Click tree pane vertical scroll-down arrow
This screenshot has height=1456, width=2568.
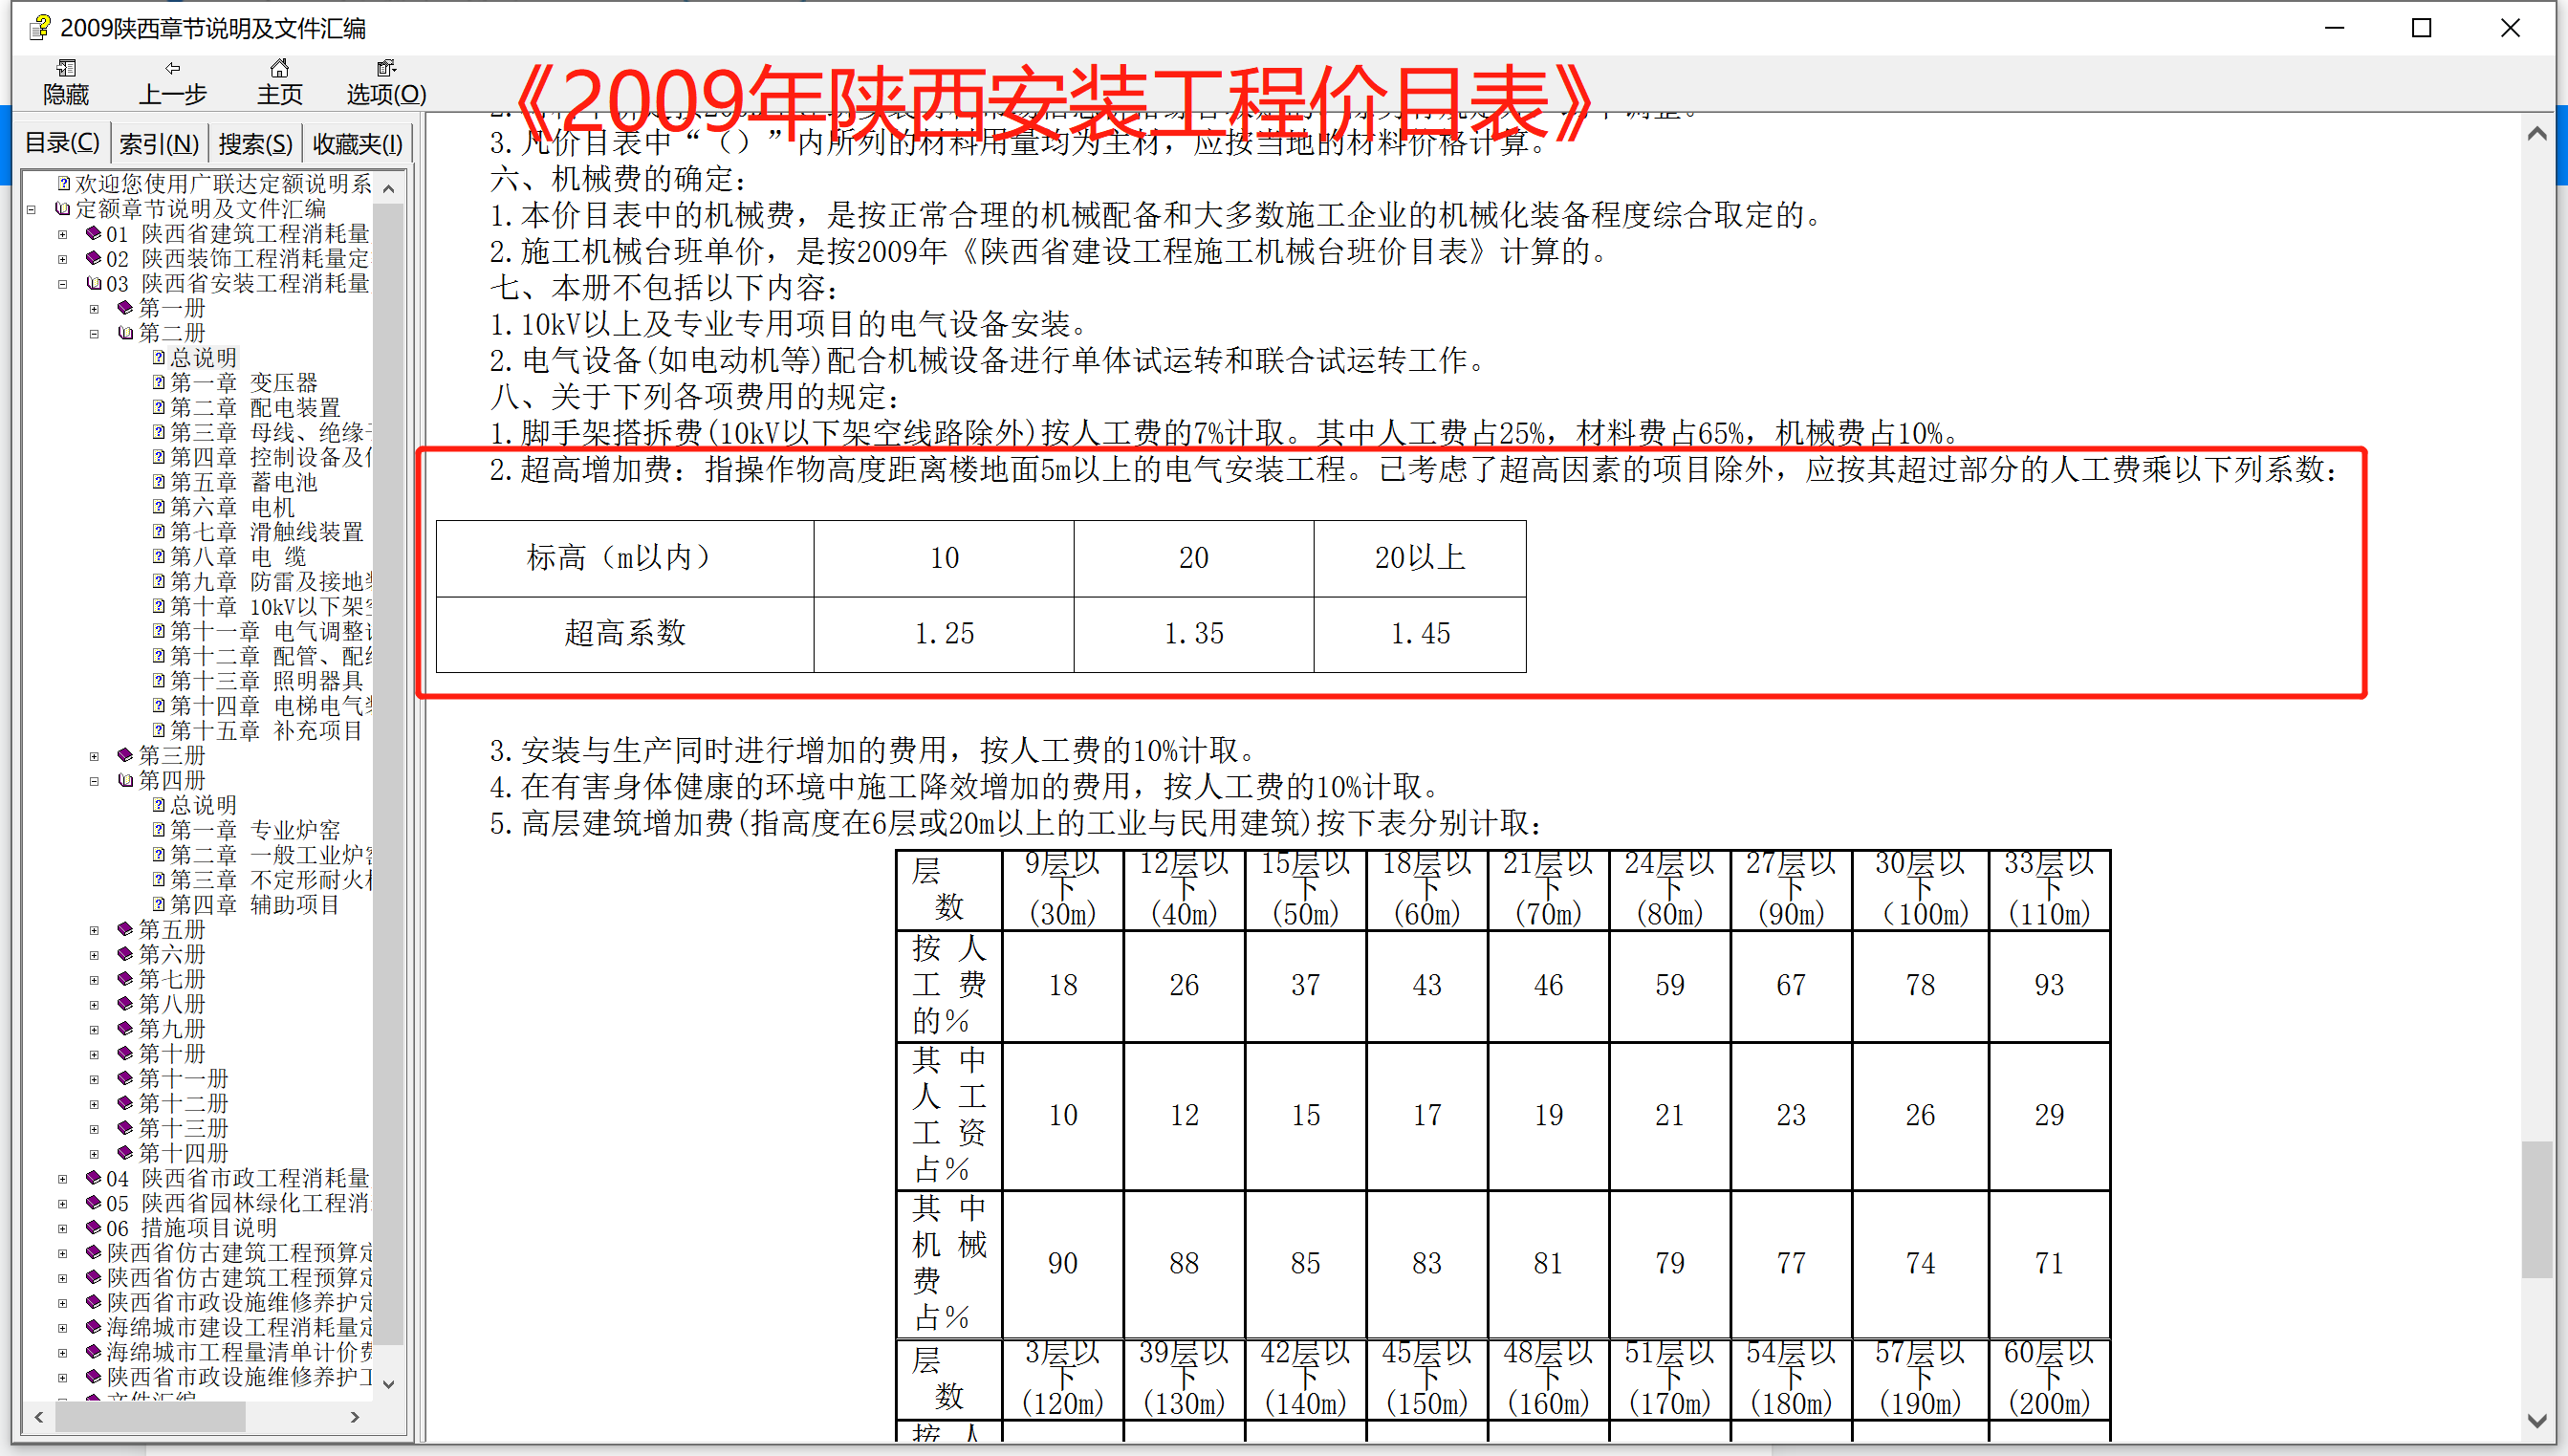(x=389, y=1384)
